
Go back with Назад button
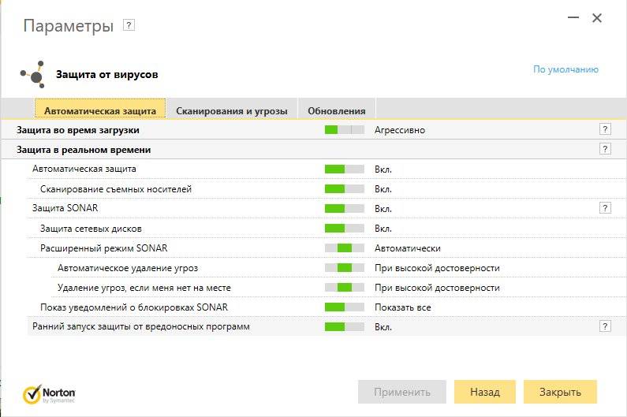point(485,392)
